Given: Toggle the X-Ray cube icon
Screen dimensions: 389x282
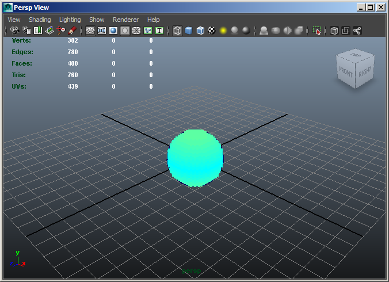Looking at the screenshot, I should point(334,31).
